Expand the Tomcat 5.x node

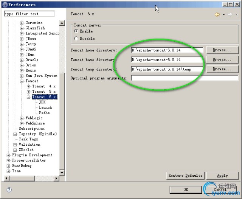tap(28, 92)
